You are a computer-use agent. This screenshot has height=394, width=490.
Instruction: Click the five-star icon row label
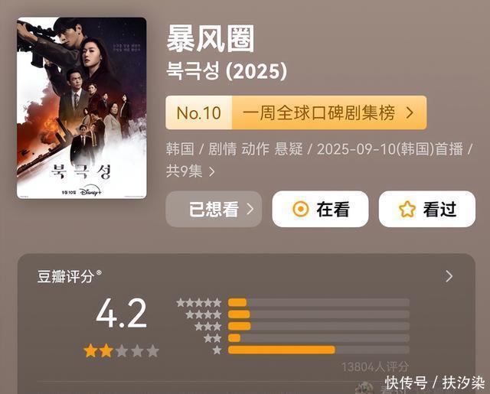[199, 302]
